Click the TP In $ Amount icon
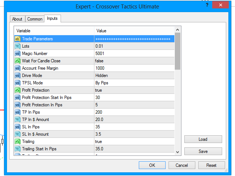This screenshot has height=176, width=235. coord(17,120)
